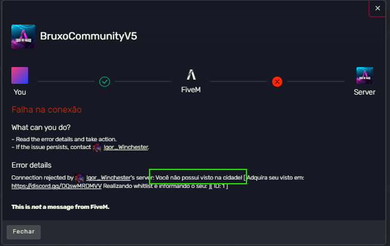Click the Falha na conexão heading
The width and height of the screenshot is (390, 246).
(x=47, y=110)
